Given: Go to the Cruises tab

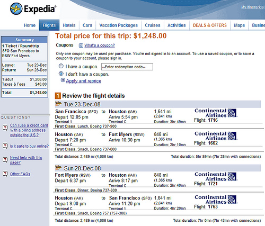Looking at the screenshot, I should coord(153,25).
